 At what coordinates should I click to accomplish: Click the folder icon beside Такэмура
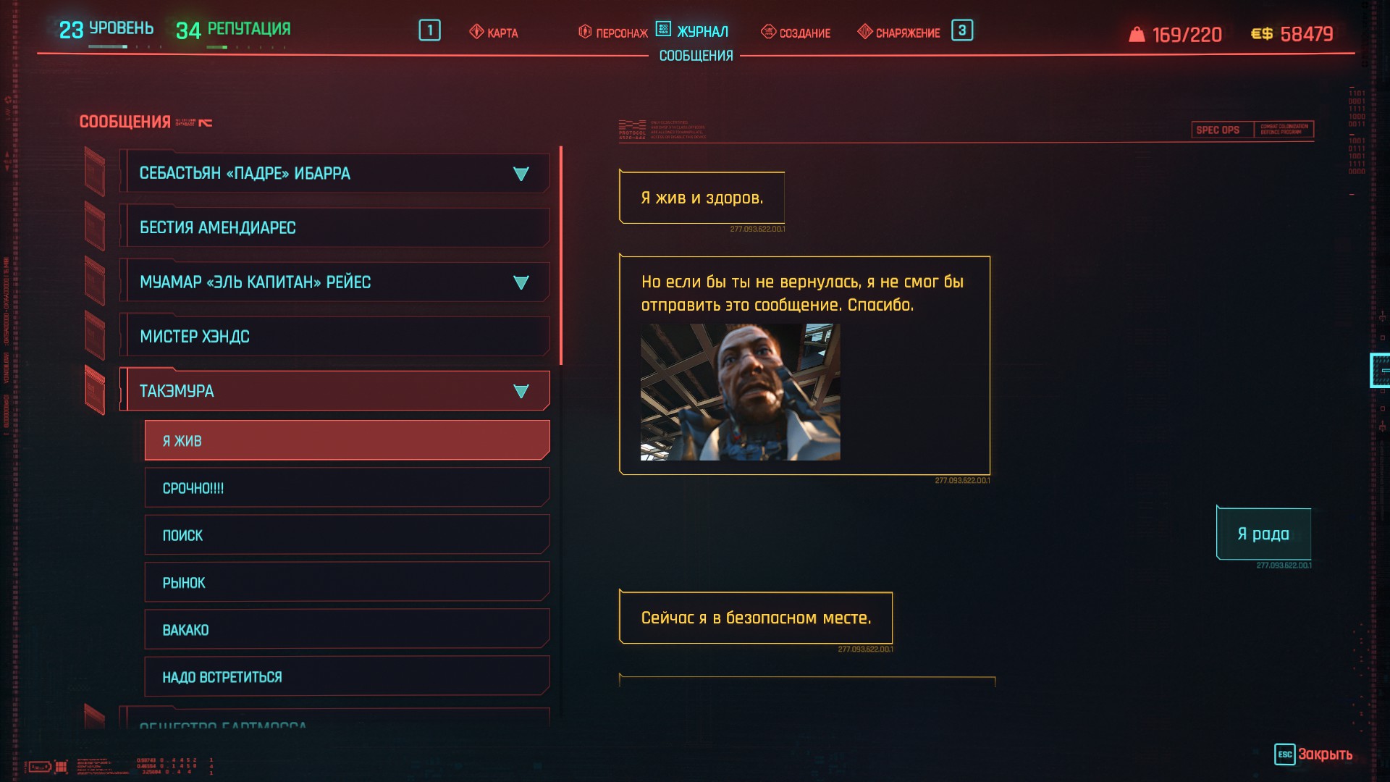95,390
